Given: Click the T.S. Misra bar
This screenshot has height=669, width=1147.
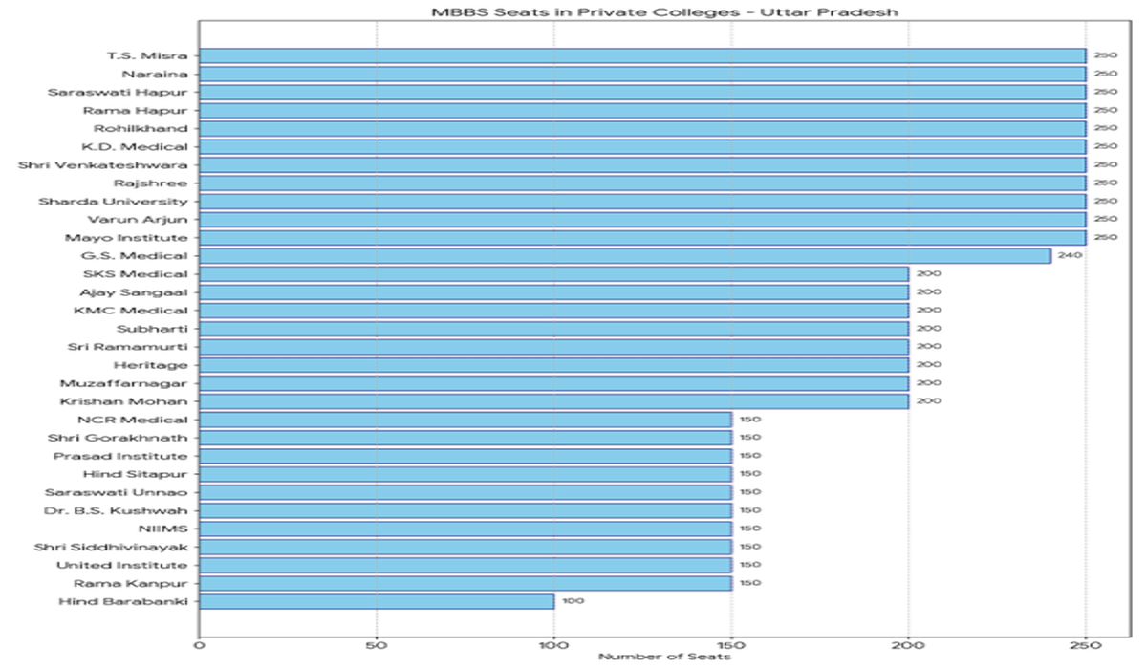Looking at the screenshot, I should [642, 55].
